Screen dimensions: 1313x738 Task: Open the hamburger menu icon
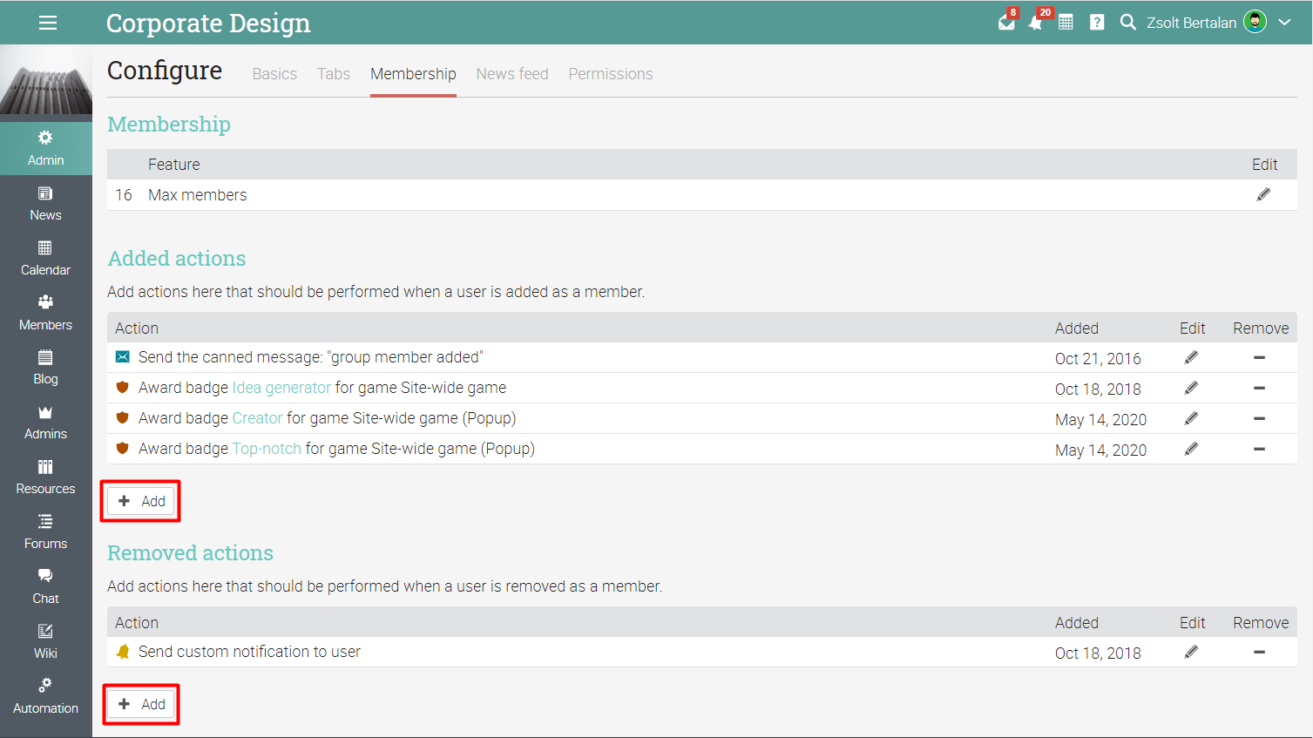(48, 23)
